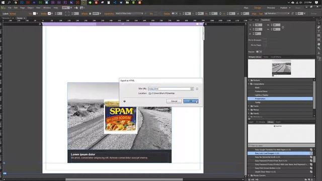Open the font family Helvetica dropdown
The height and width of the screenshot is (181, 322).
coord(277,14)
